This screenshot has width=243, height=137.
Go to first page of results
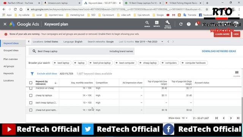[217, 118]
